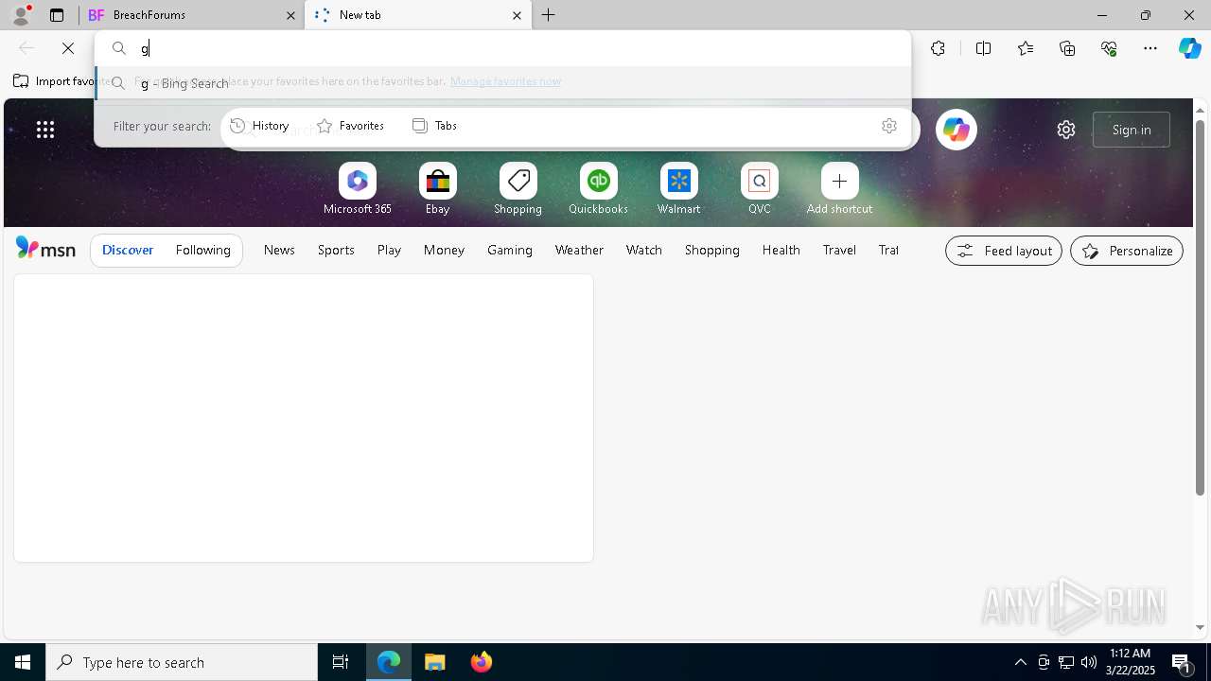1211x681 pixels.
Task: Open the volume control icon
Action: point(1089,662)
